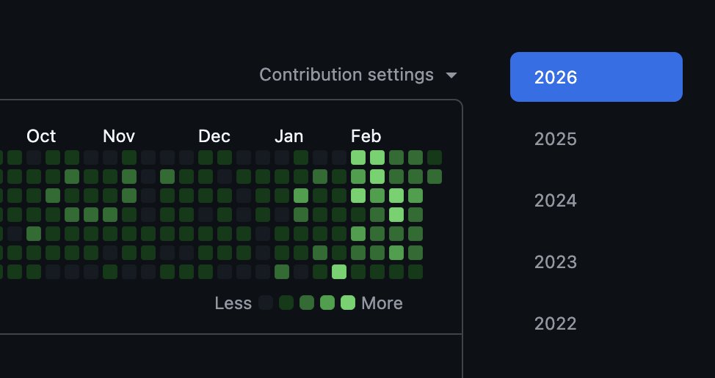The image size is (715, 378).
Task: Click the second legend swatch after Less
Action: tap(286, 303)
